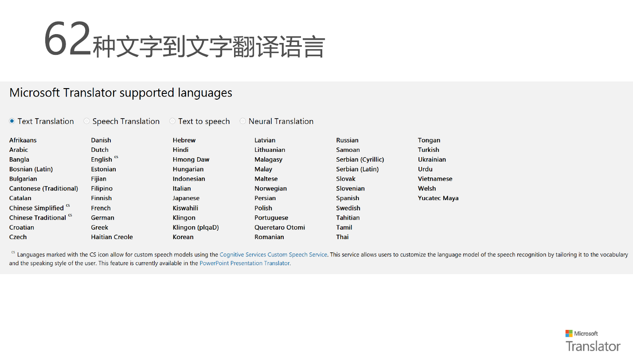Viewport: 633px width, 356px height.
Task: Click the Korean entry
Action: point(183,237)
